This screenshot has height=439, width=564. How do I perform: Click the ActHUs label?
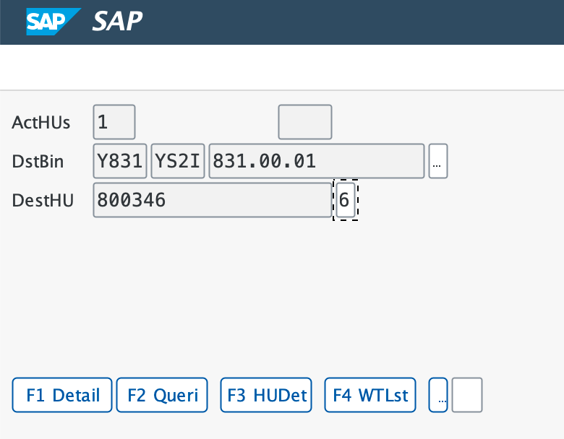pos(41,122)
